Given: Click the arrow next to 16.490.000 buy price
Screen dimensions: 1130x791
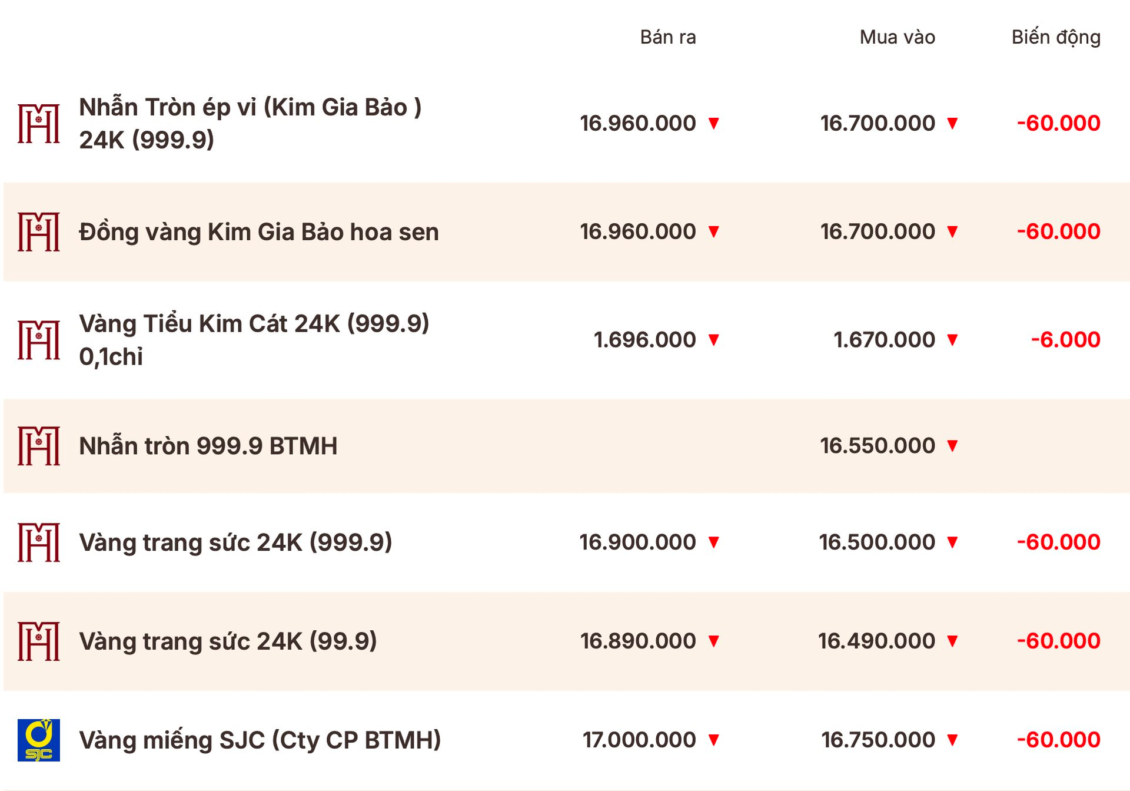Looking at the screenshot, I should tap(953, 641).
